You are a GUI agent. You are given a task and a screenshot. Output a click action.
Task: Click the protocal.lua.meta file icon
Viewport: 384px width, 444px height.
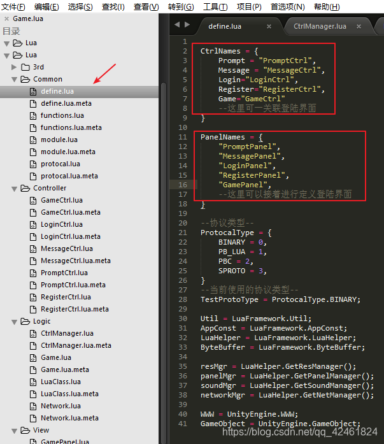[33, 176]
